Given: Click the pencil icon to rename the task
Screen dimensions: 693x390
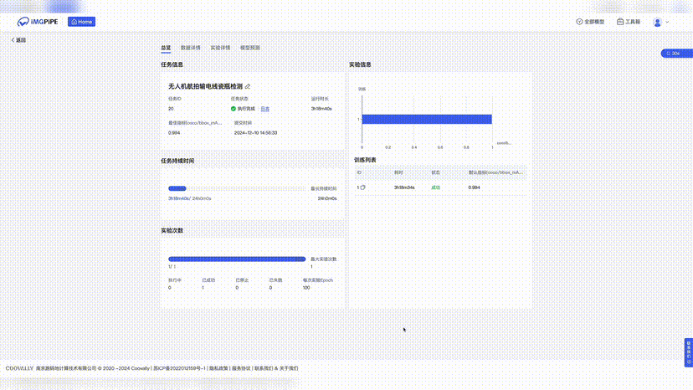Looking at the screenshot, I should click(x=248, y=86).
